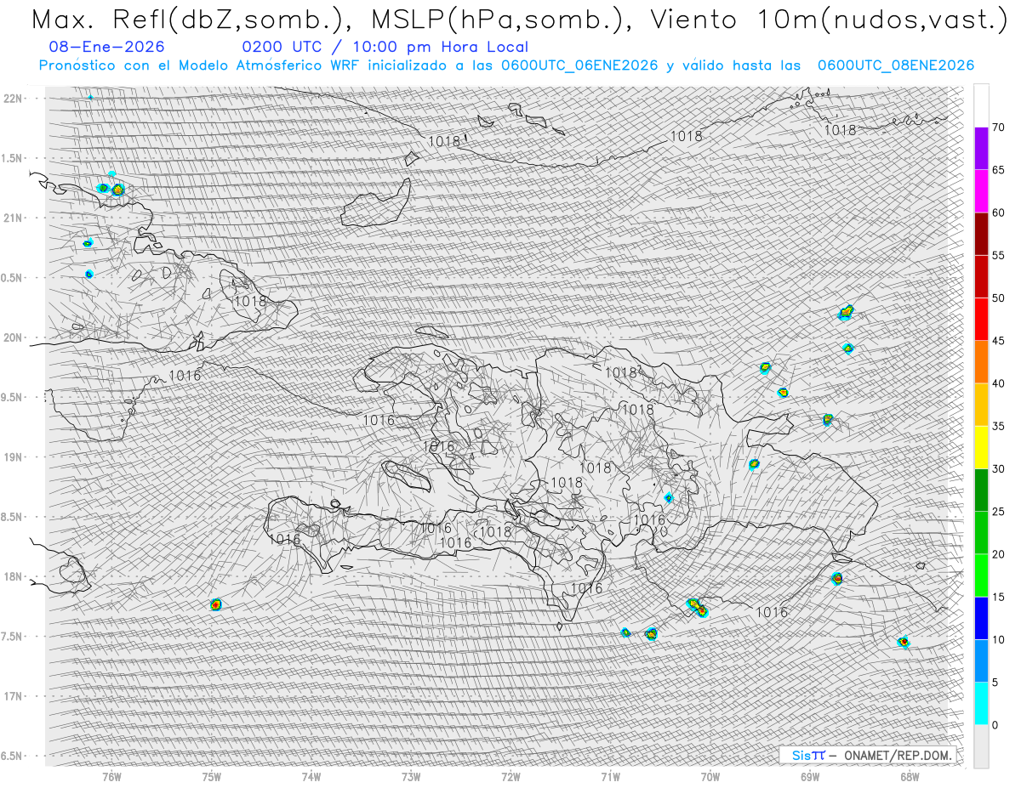Click the magenta 60-65 dBZ colorbar segment

[x=981, y=191]
